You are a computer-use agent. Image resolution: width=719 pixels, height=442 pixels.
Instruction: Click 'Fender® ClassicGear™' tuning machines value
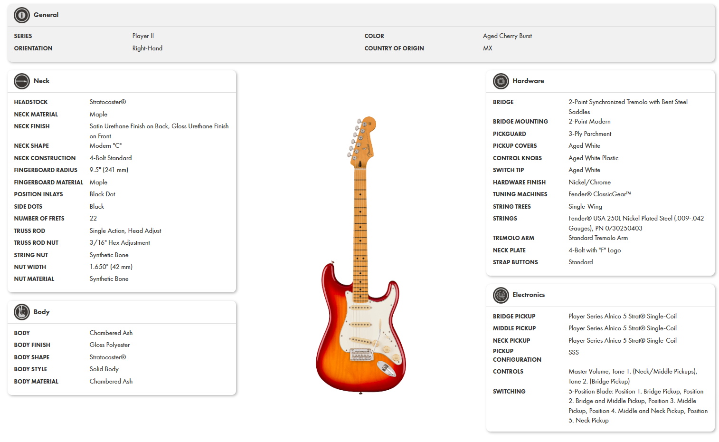[599, 194]
